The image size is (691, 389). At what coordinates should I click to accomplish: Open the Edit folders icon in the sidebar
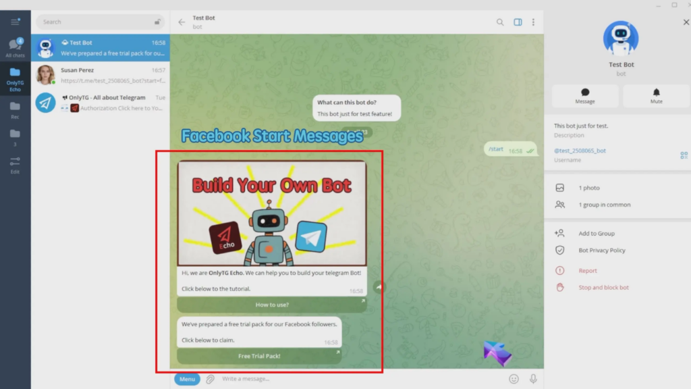(14, 163)
